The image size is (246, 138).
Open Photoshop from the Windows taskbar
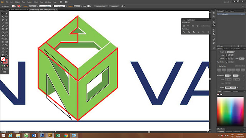[42, 135]
